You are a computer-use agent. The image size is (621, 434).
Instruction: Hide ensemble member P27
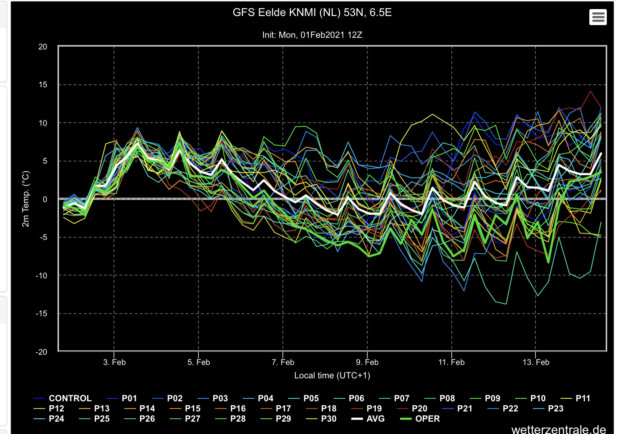[185, 419]
